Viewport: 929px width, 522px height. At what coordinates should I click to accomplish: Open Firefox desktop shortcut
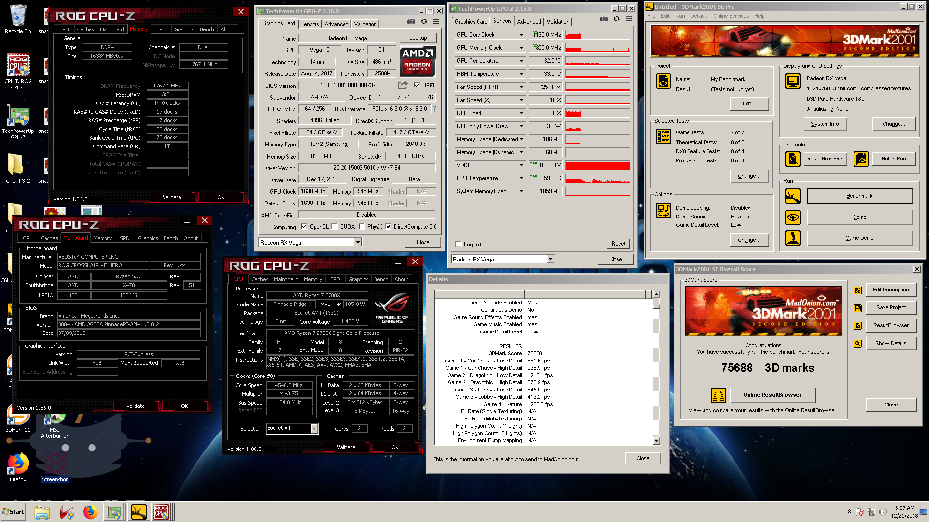18,467
